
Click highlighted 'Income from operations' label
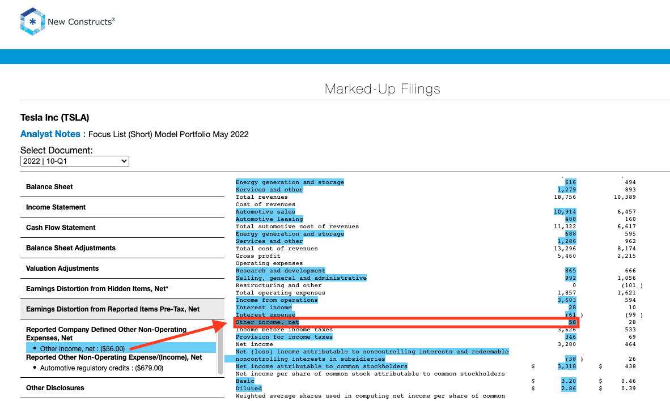coord(277,300)
